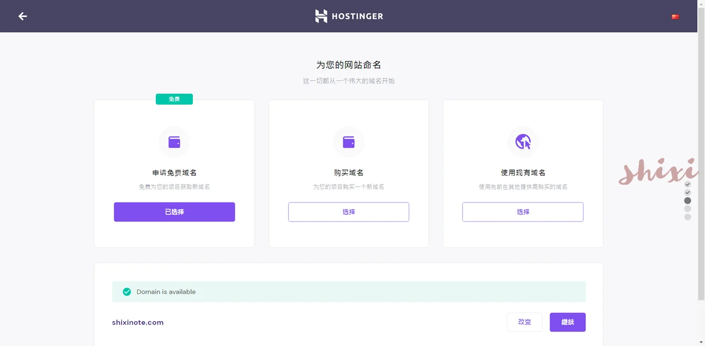Open the language flag selector
The width and height of the screenshot is (705, 346).
[675, 17]
